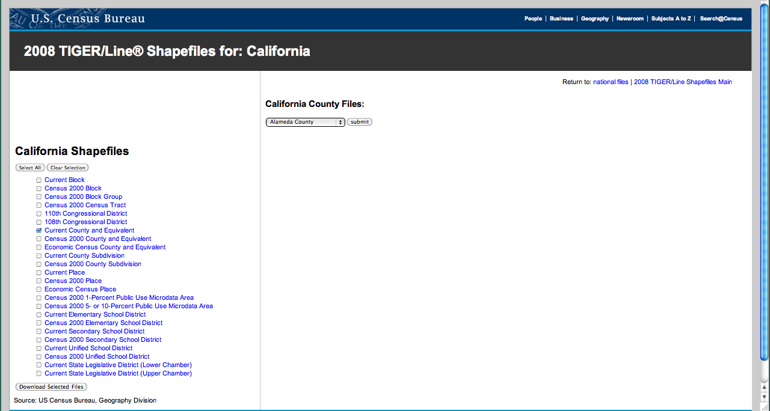770x411 pixels.
Task: Submit the county selection
Action: (x=360, y=122)
